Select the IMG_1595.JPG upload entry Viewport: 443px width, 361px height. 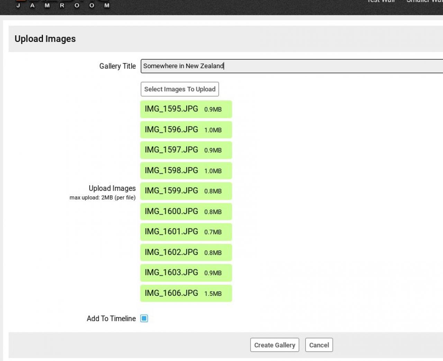pos(186,109)
